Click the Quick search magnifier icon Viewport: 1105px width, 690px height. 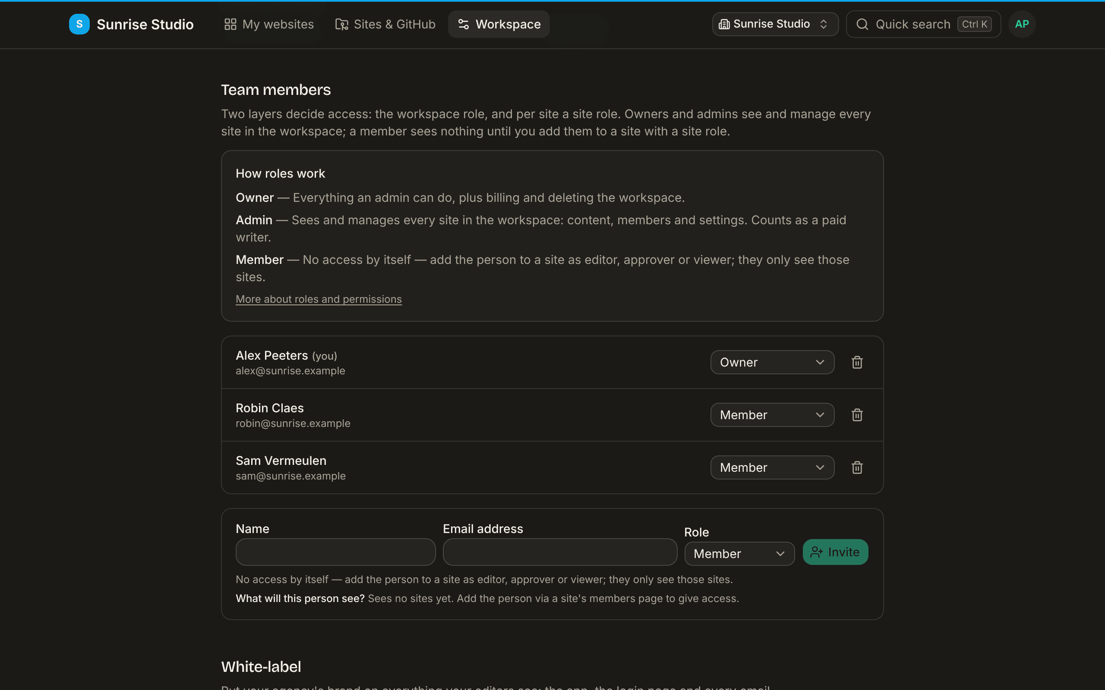click(862, 24)
